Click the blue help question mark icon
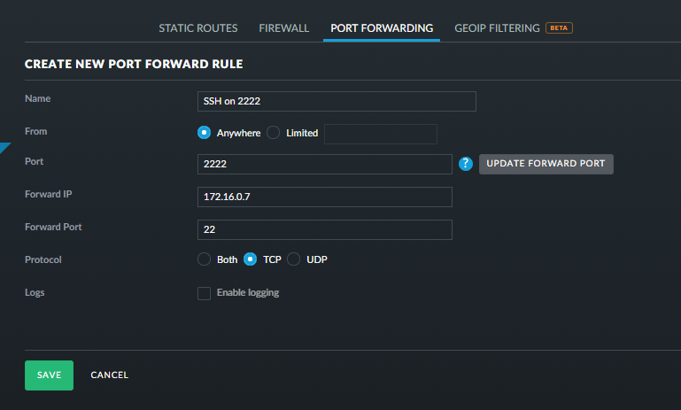The height and width of the screenshot is (410, 681). (x=466, y=164)
